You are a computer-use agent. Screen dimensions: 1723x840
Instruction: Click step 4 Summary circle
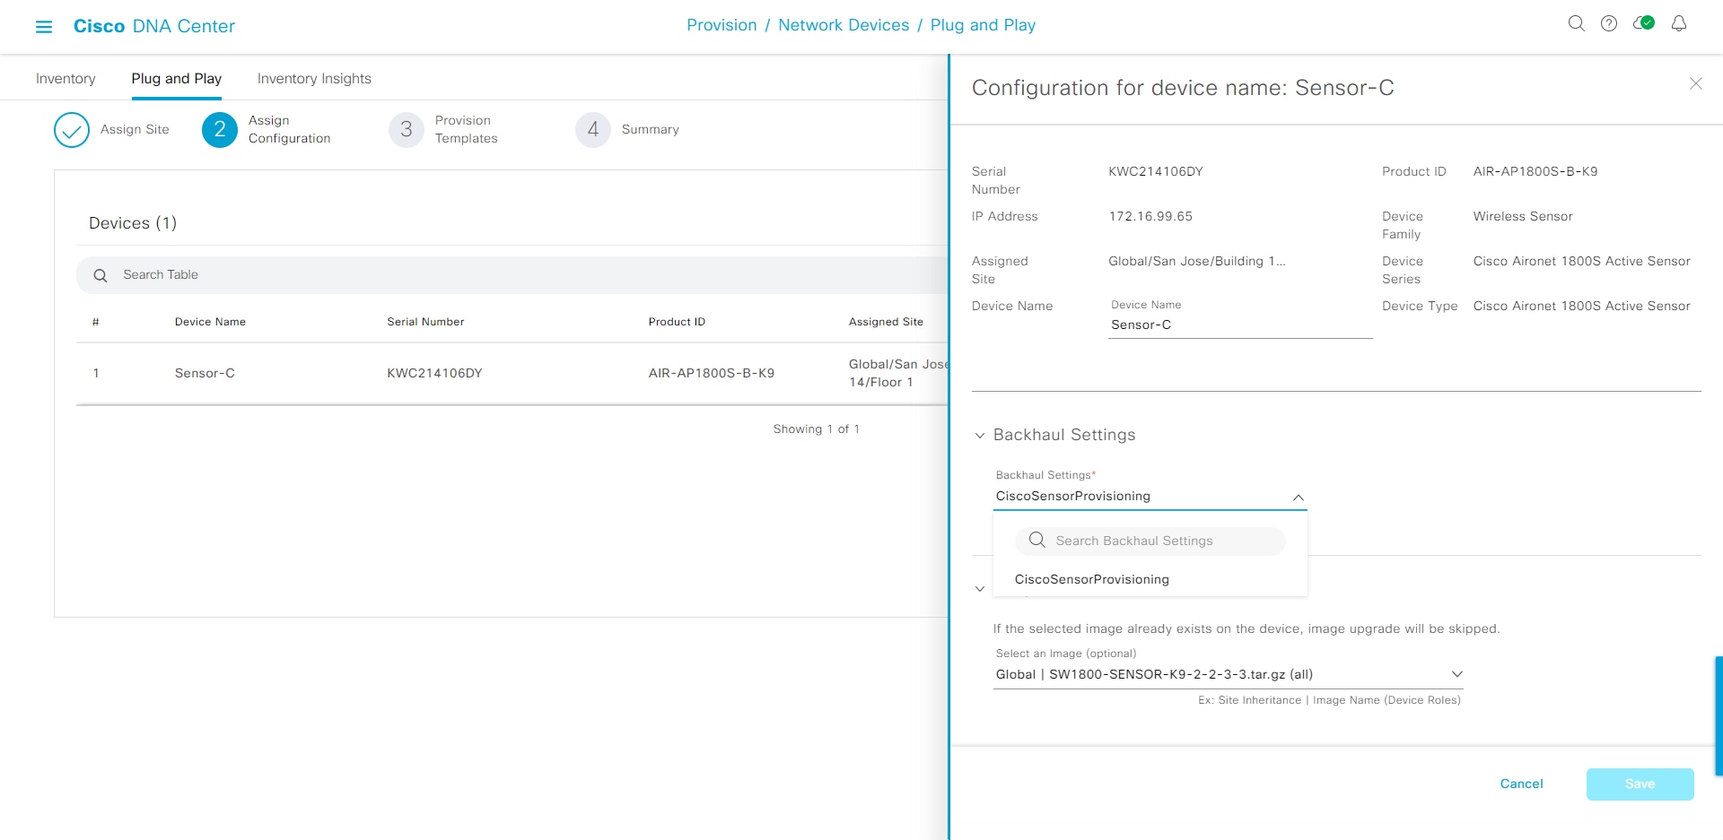[x=593, y=130]
